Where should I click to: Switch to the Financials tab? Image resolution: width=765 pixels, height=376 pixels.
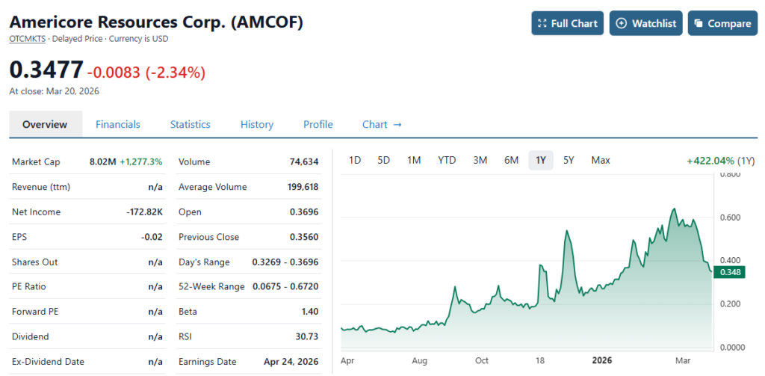point(117,124)
